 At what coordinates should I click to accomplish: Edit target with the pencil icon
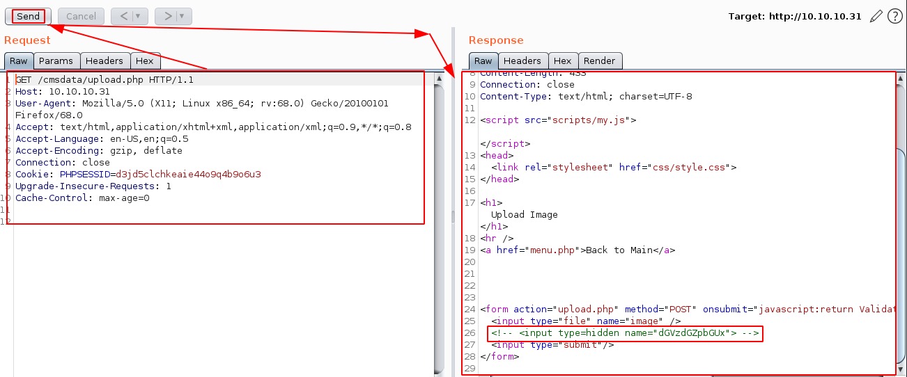(x=877, y=16)
